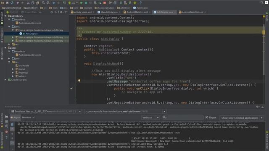
Task: Click the hussienalrubaye breadcrumb
Action: click(x=105, y=8)
